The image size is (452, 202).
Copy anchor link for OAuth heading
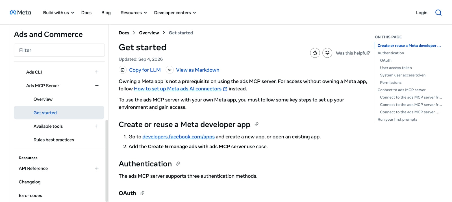pyautogui.click(x=142, y=193)
